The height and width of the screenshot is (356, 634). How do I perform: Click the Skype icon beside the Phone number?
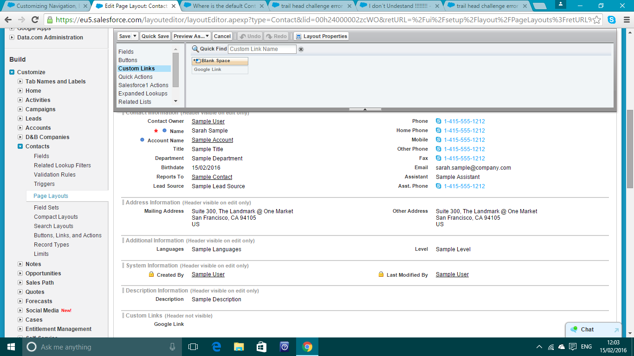click(x=439, y=121)
